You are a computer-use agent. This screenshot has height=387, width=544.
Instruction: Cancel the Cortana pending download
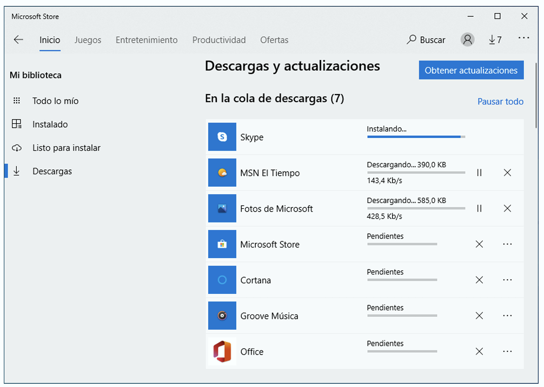(x=479, y=280)
